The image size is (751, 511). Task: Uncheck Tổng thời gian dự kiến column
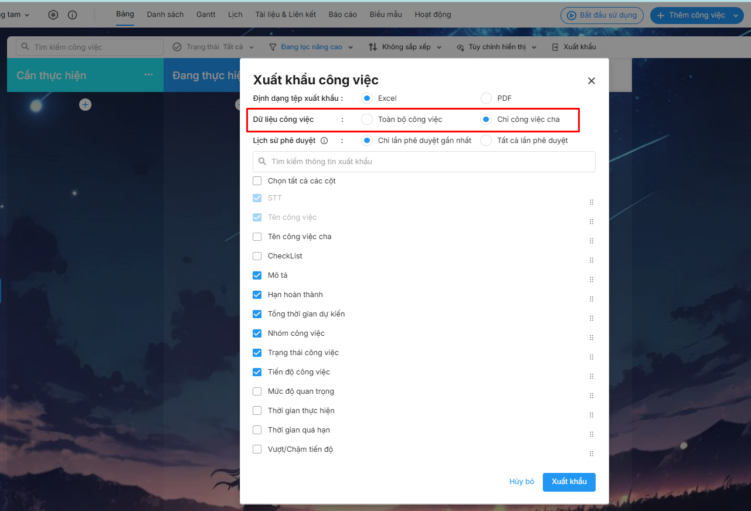pos(257,314)
